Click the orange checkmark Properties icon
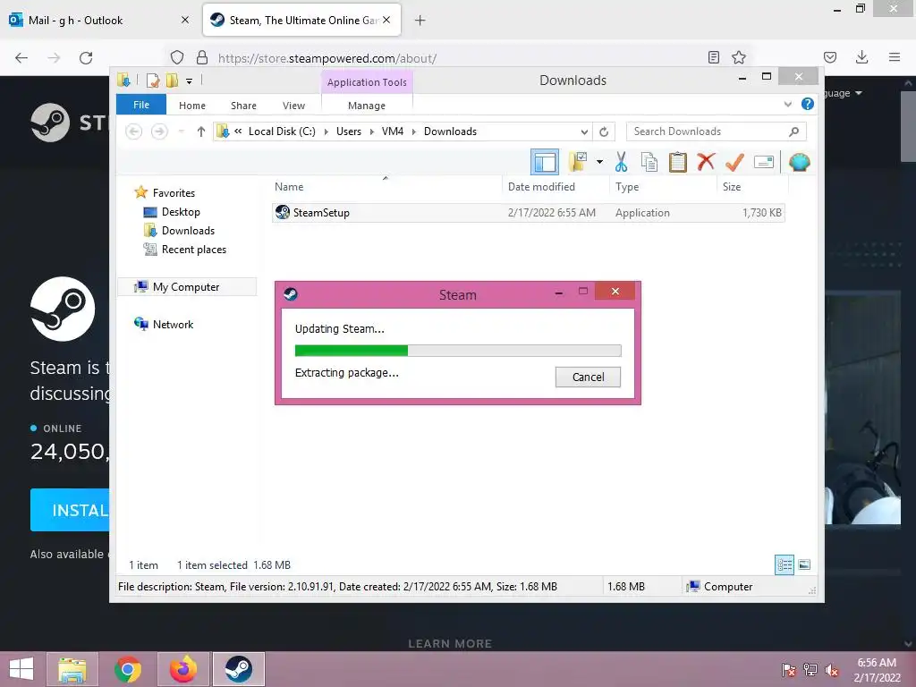The image size is (916, 687). (x=734, y=162)
